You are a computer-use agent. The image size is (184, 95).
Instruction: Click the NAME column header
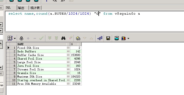[42, 44]
